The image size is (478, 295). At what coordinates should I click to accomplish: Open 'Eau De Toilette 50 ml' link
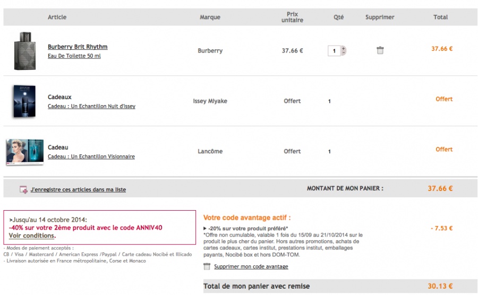pyautogui.click(x=74, y=56)
